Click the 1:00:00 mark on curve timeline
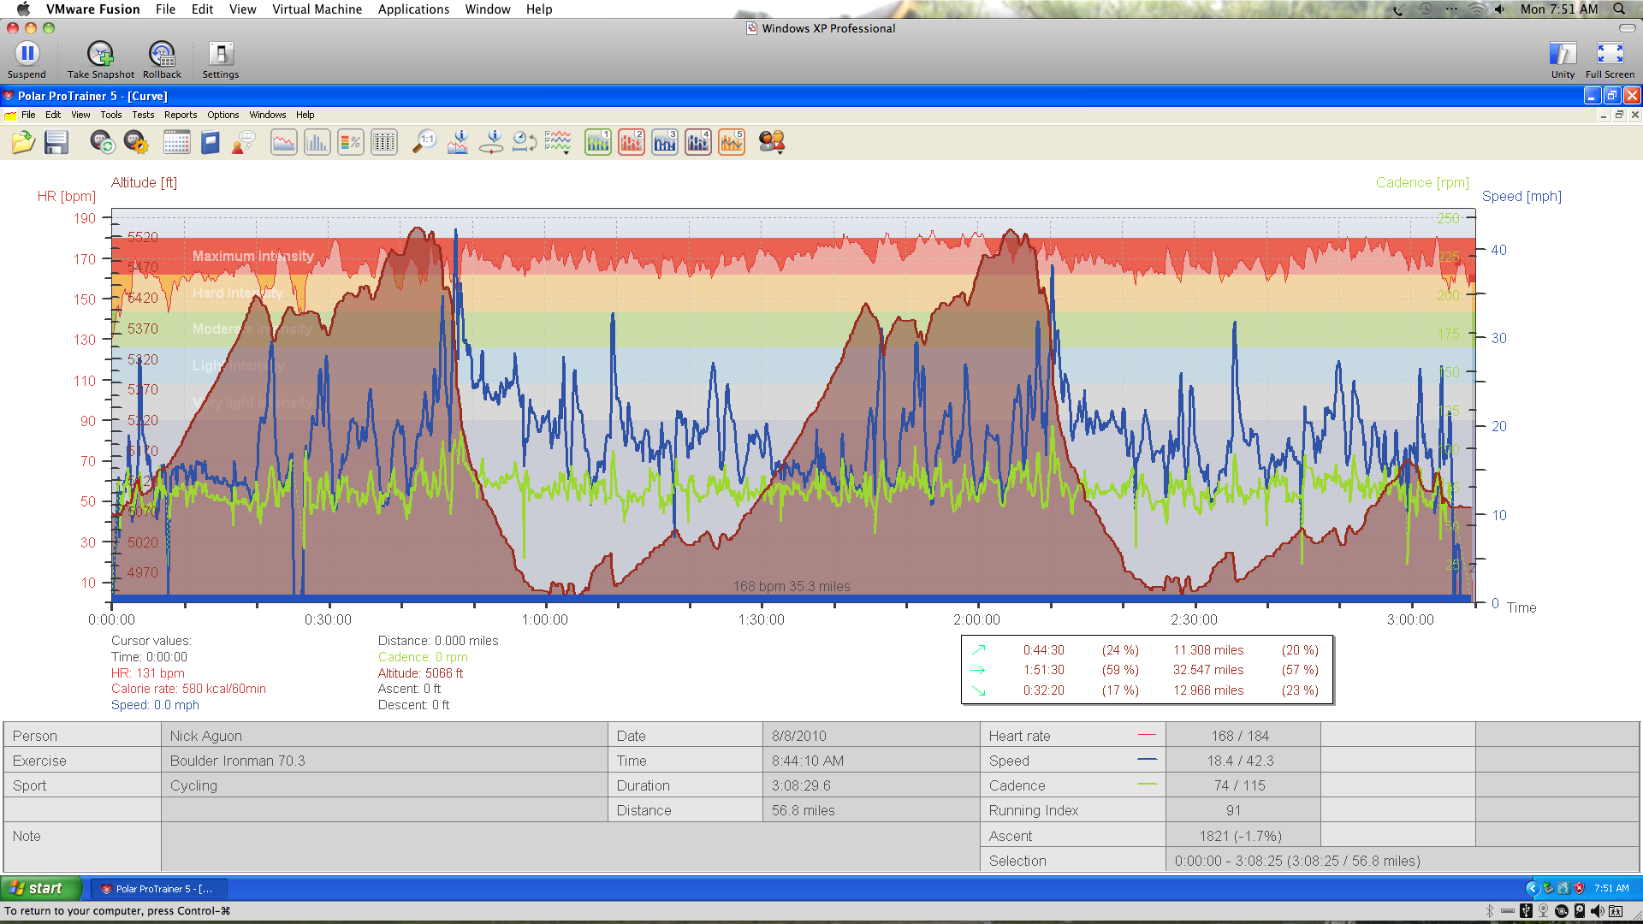Viewport: 1643px width, 924px height. pos(545,619)
